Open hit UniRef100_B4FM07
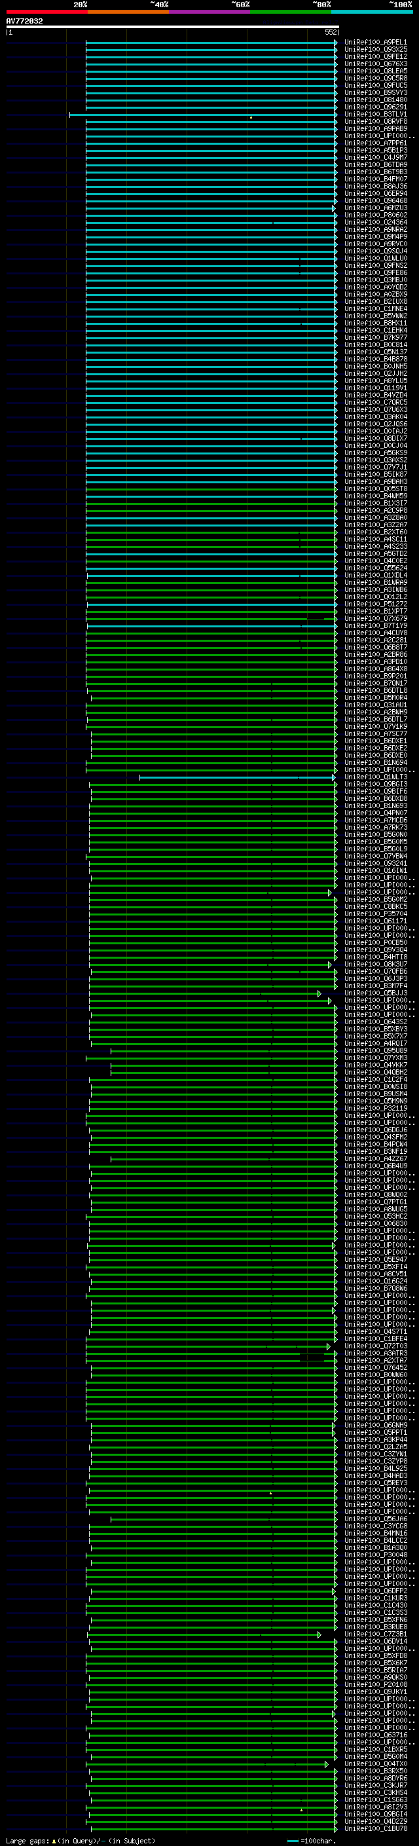419x1846 pixels. pyautogui.click(x=375, y=179)
